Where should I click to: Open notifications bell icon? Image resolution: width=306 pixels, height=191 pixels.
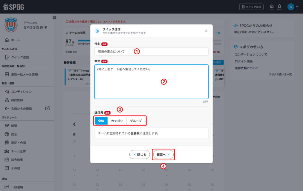pos(279,7)
